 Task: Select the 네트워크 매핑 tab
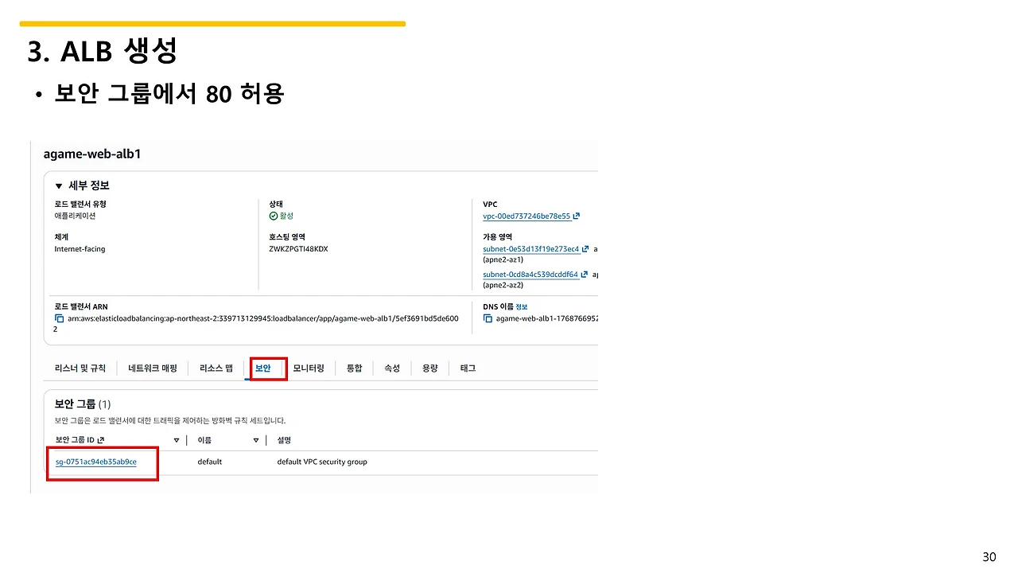point(152,368)
